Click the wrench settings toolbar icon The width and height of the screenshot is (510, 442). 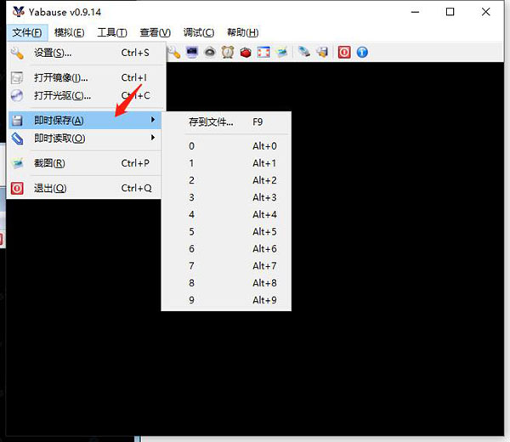(x=174, y=52)
